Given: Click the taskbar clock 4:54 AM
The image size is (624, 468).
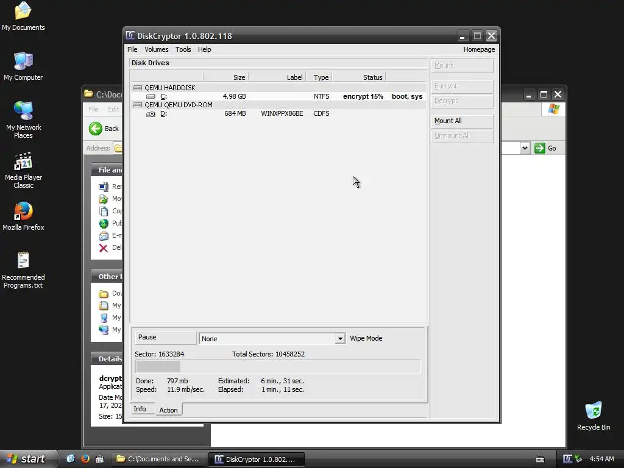Looking at the screenshot, I should click(601, 459).
